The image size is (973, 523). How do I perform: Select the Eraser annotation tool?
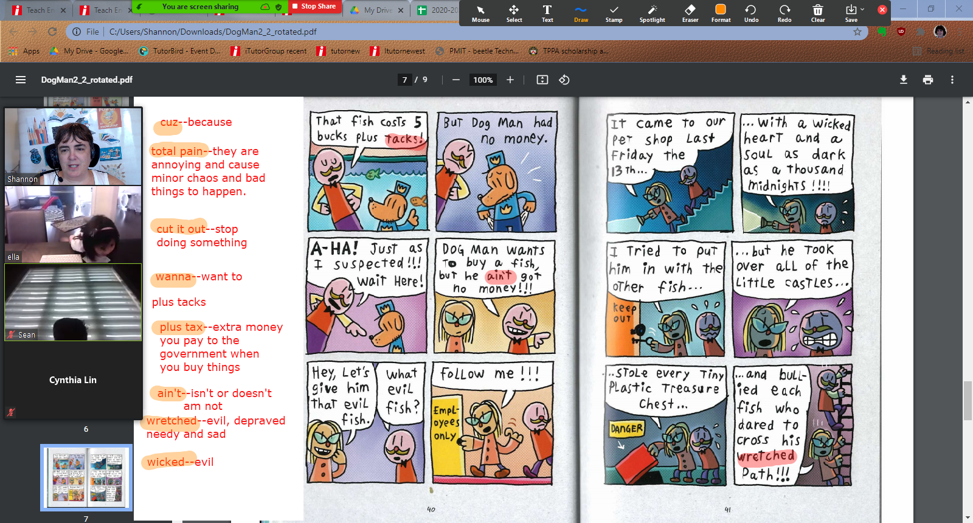[x=690, y=13]
